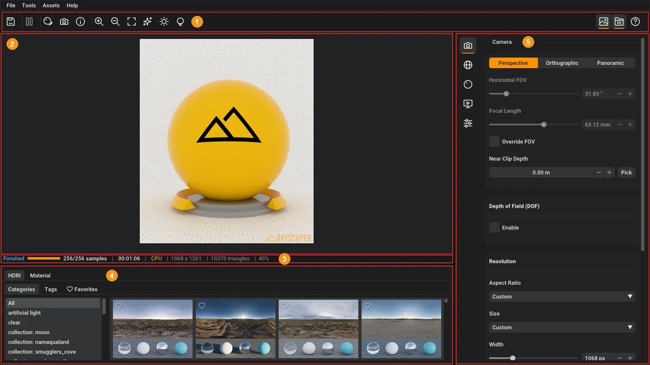Select the collection: namaqualand category
Image resolution: width=650 pixels, height=365 pixels.
52,342
